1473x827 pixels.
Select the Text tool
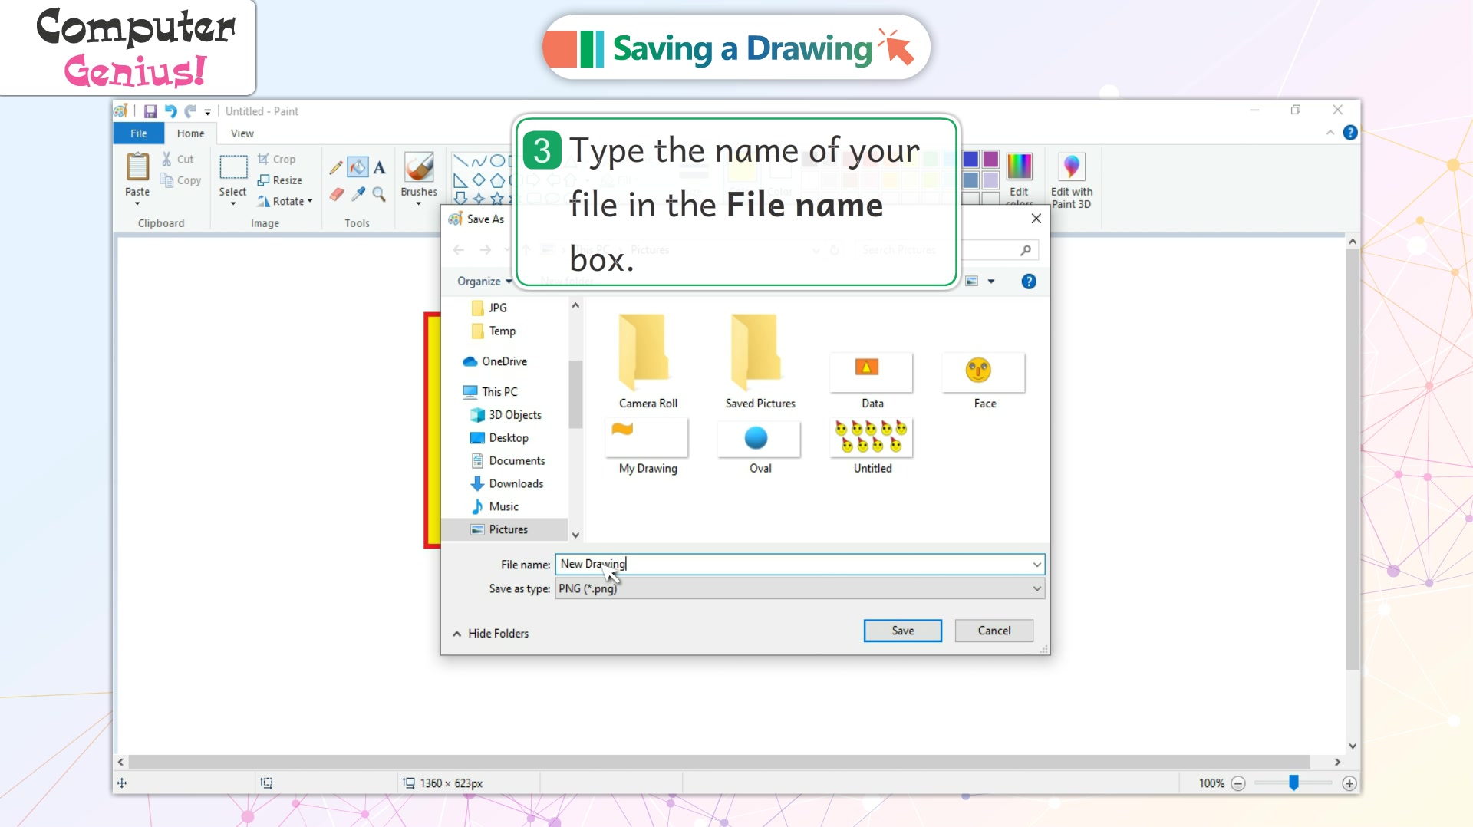coord(379,167)
